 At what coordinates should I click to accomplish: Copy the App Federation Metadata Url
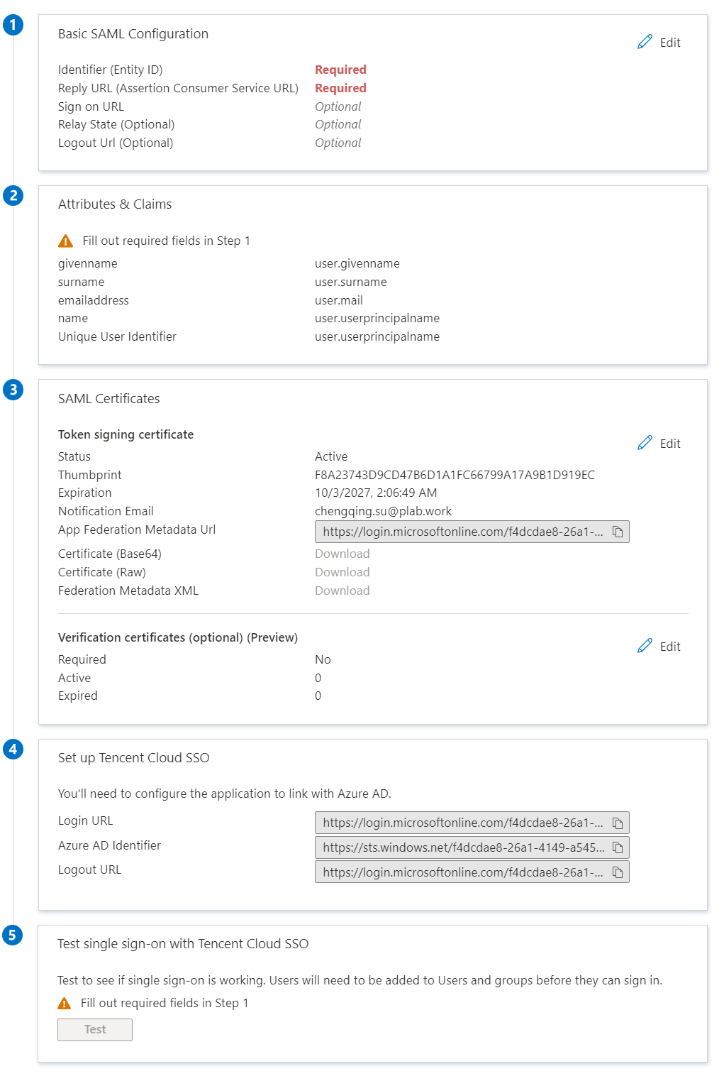pos(618,532)
